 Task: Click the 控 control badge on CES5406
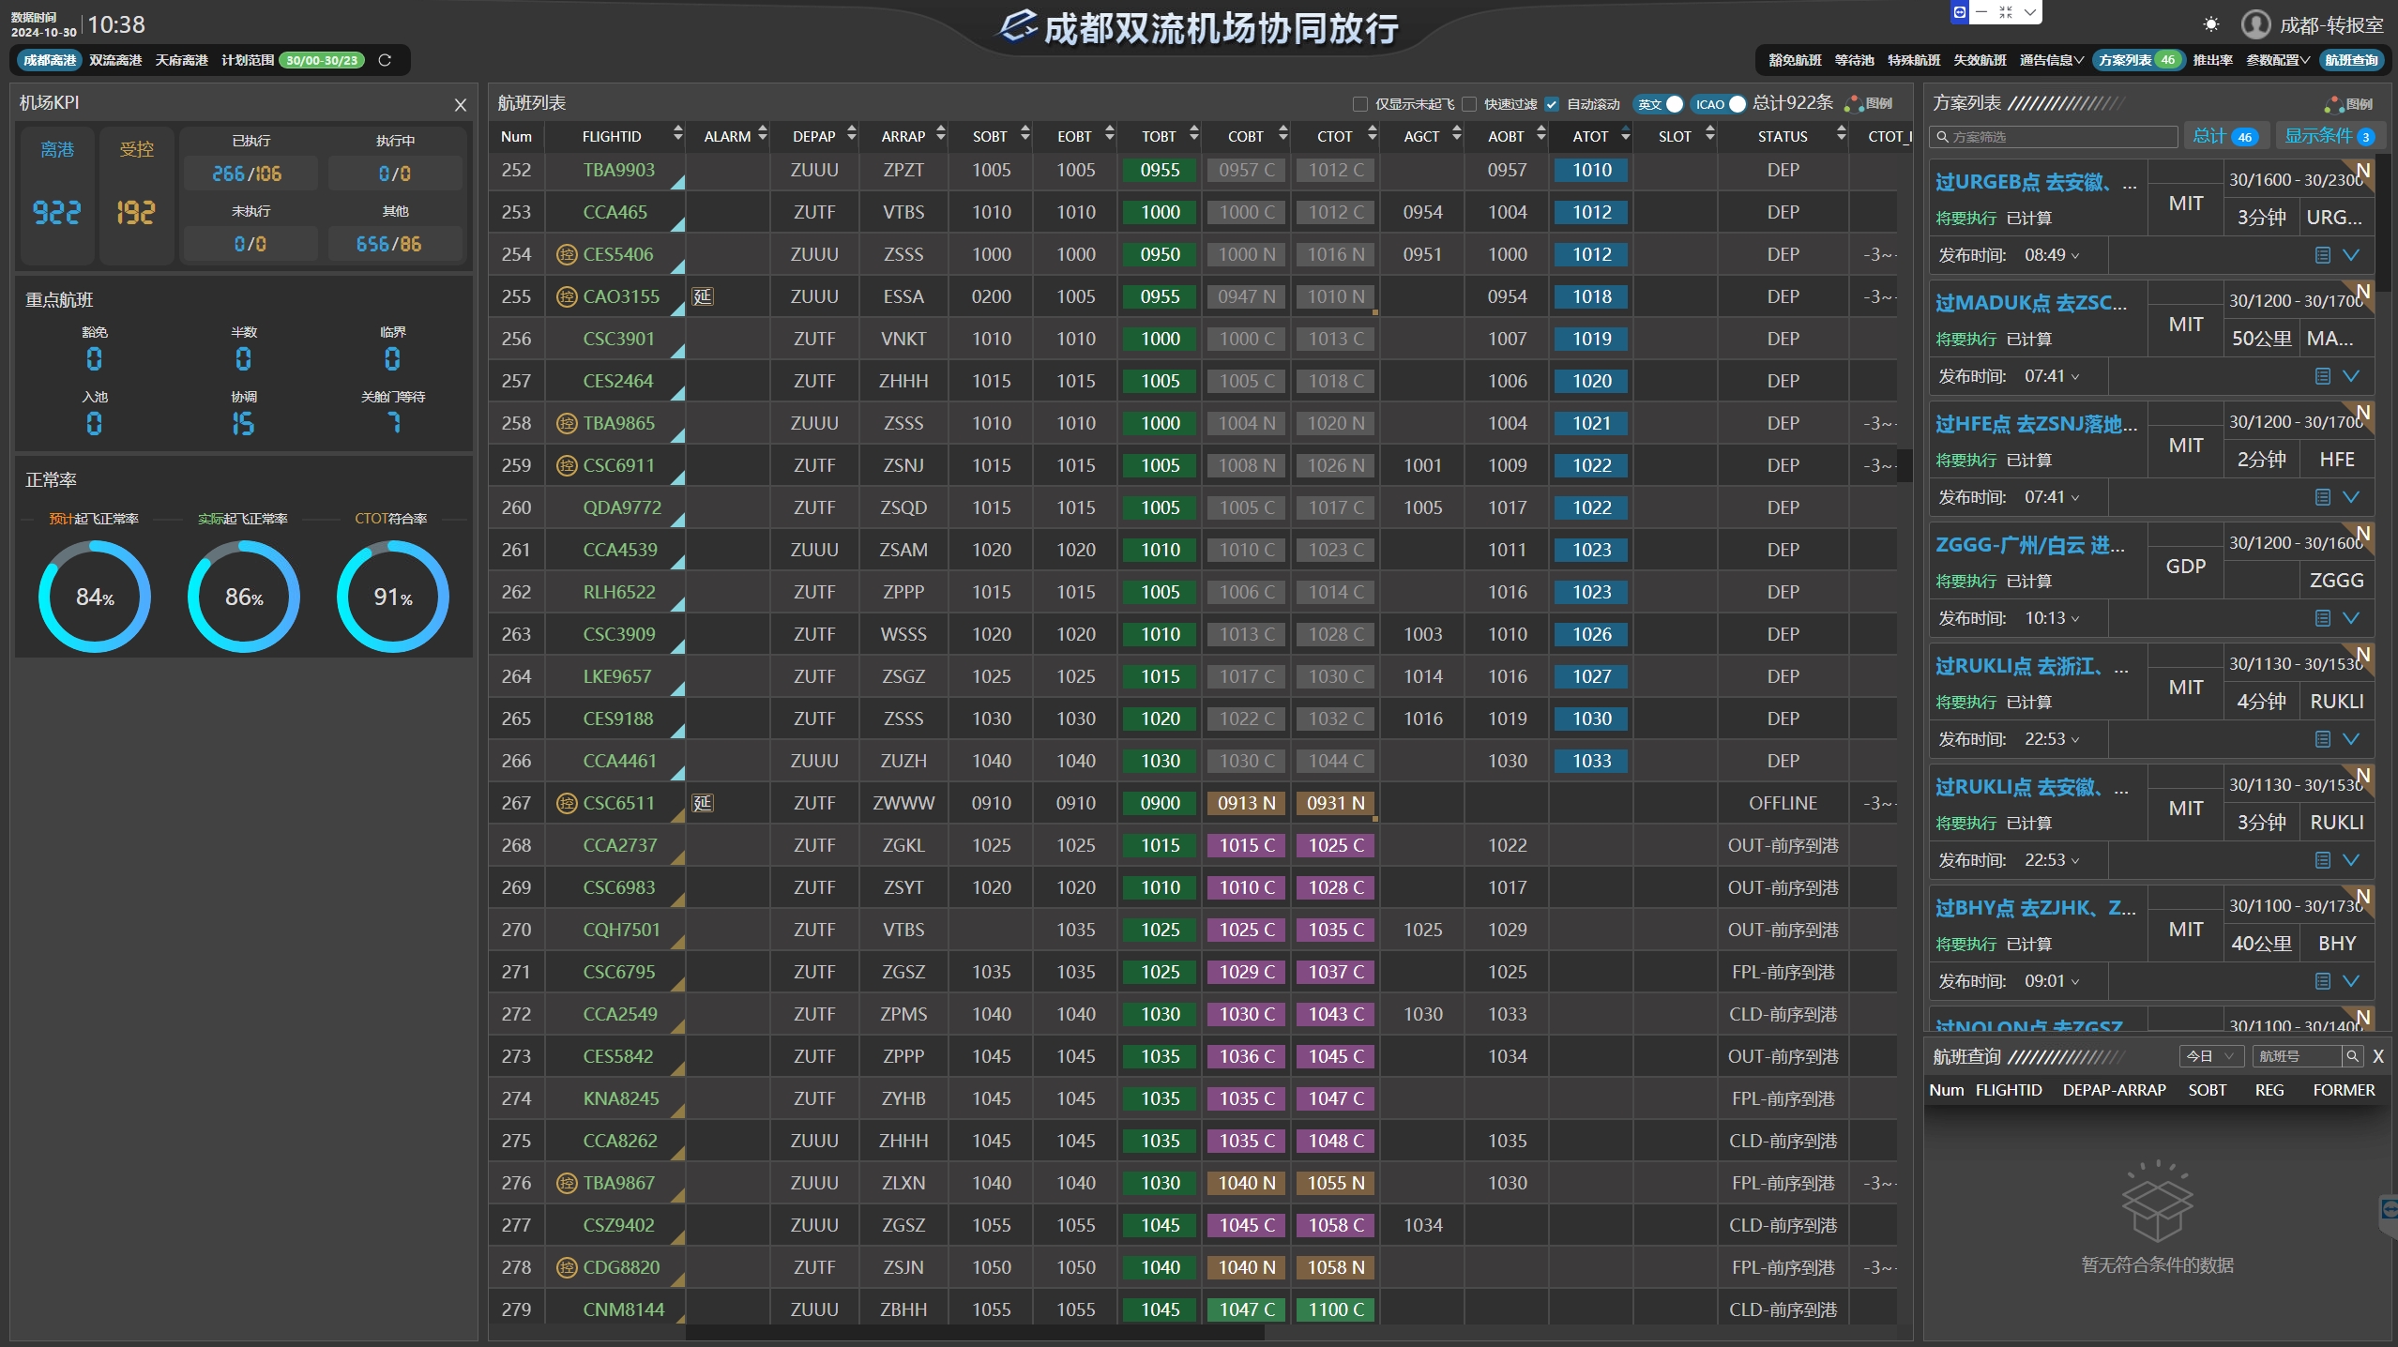(567, 254)
